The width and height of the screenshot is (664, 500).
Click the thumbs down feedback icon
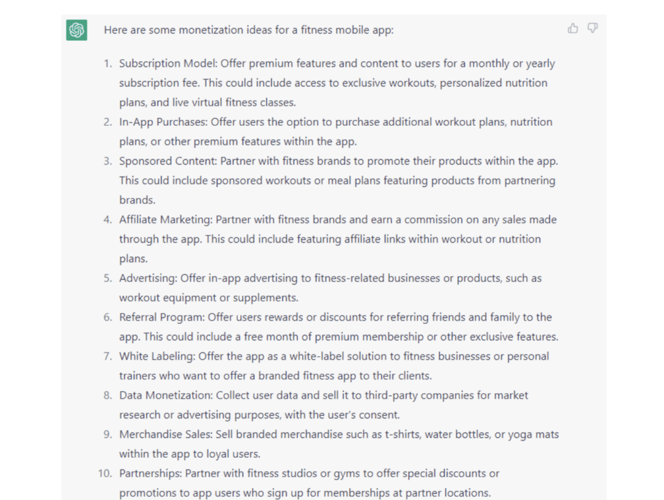pyautogui.click(x=592, y=29)
